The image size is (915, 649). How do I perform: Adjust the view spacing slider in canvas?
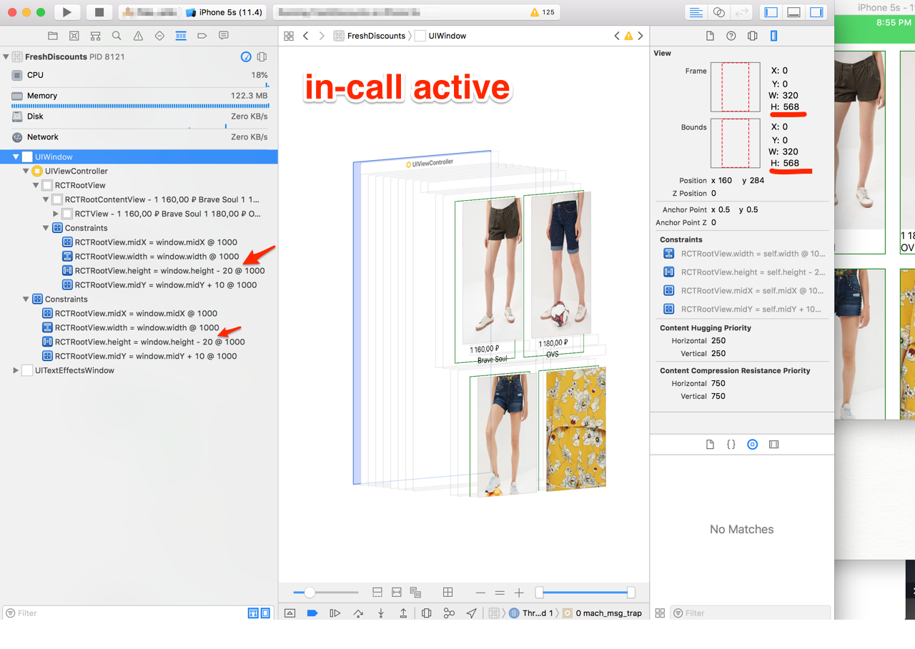click(310, 593)
